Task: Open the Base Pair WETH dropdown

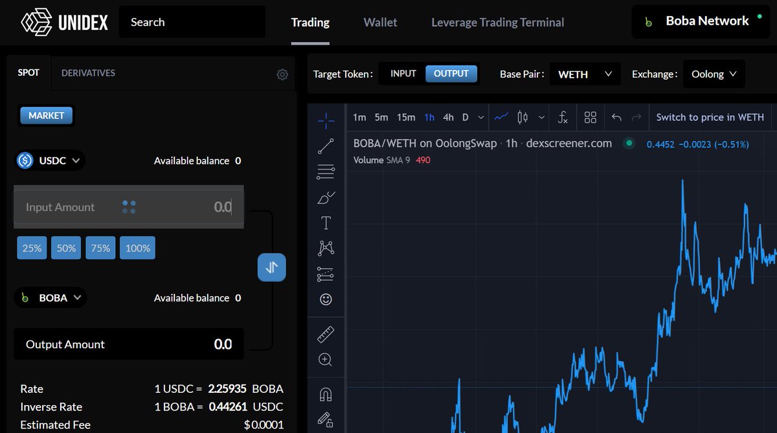Action: (x=585, y=74)
